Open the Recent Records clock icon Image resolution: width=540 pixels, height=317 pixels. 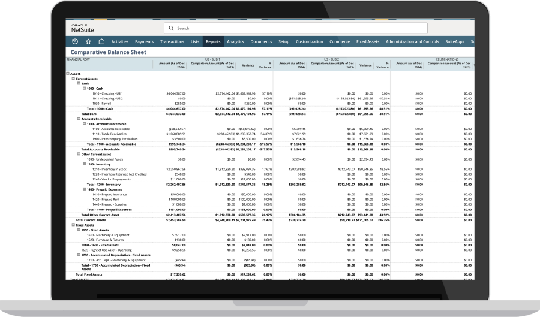pyautogui.click(x=75, y=41)
